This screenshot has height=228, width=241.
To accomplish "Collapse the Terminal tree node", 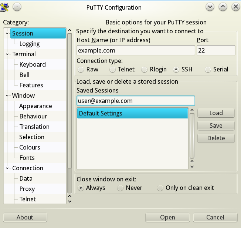I will (7, 54).
